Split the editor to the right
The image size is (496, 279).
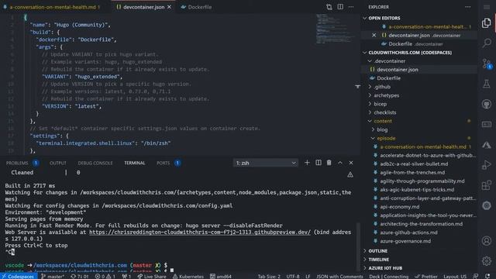340,7
